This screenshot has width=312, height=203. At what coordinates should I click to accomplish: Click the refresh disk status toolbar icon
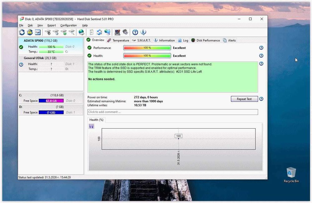[22, 32]
